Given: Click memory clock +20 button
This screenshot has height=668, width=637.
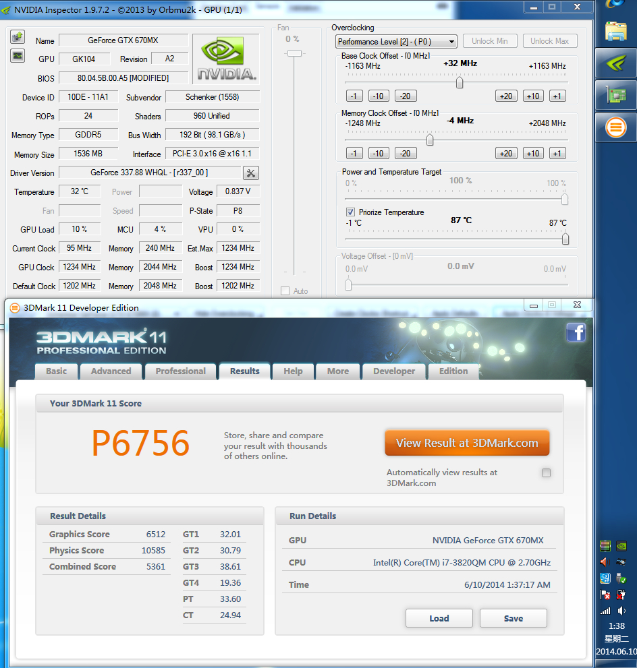Looking at the screenshot, I should point(506,154).
